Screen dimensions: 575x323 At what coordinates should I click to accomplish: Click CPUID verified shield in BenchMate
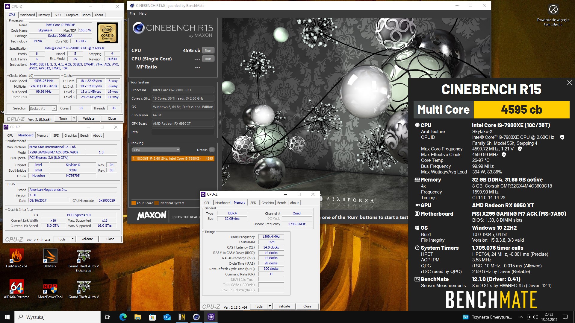(562, 137)
